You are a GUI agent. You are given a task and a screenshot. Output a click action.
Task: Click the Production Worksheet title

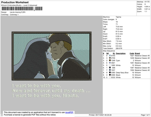click(x=15, y=2)
